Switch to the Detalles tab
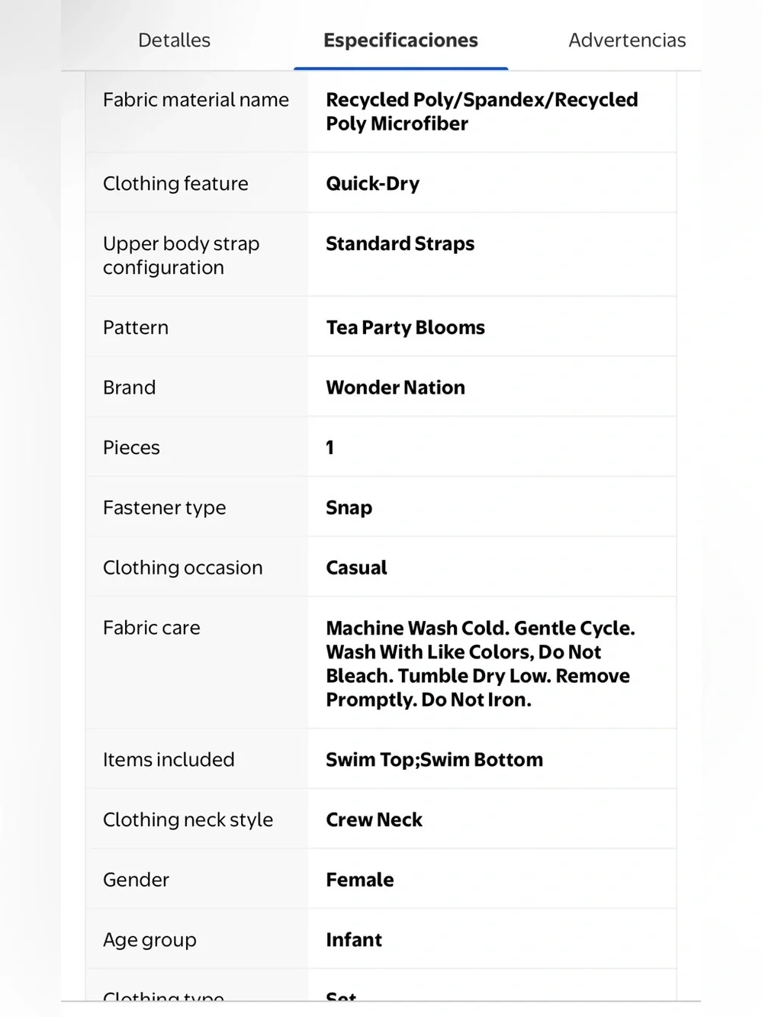Image resolution: width=762 pixels, height=1017 pixels. (x=174, y=40)
